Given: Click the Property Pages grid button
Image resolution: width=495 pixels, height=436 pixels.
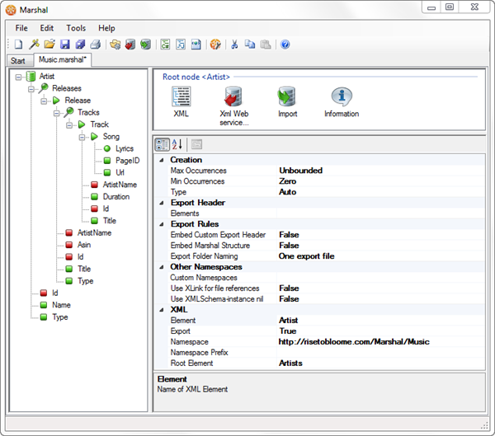Looking at the screenshot, I should point(196,144).
